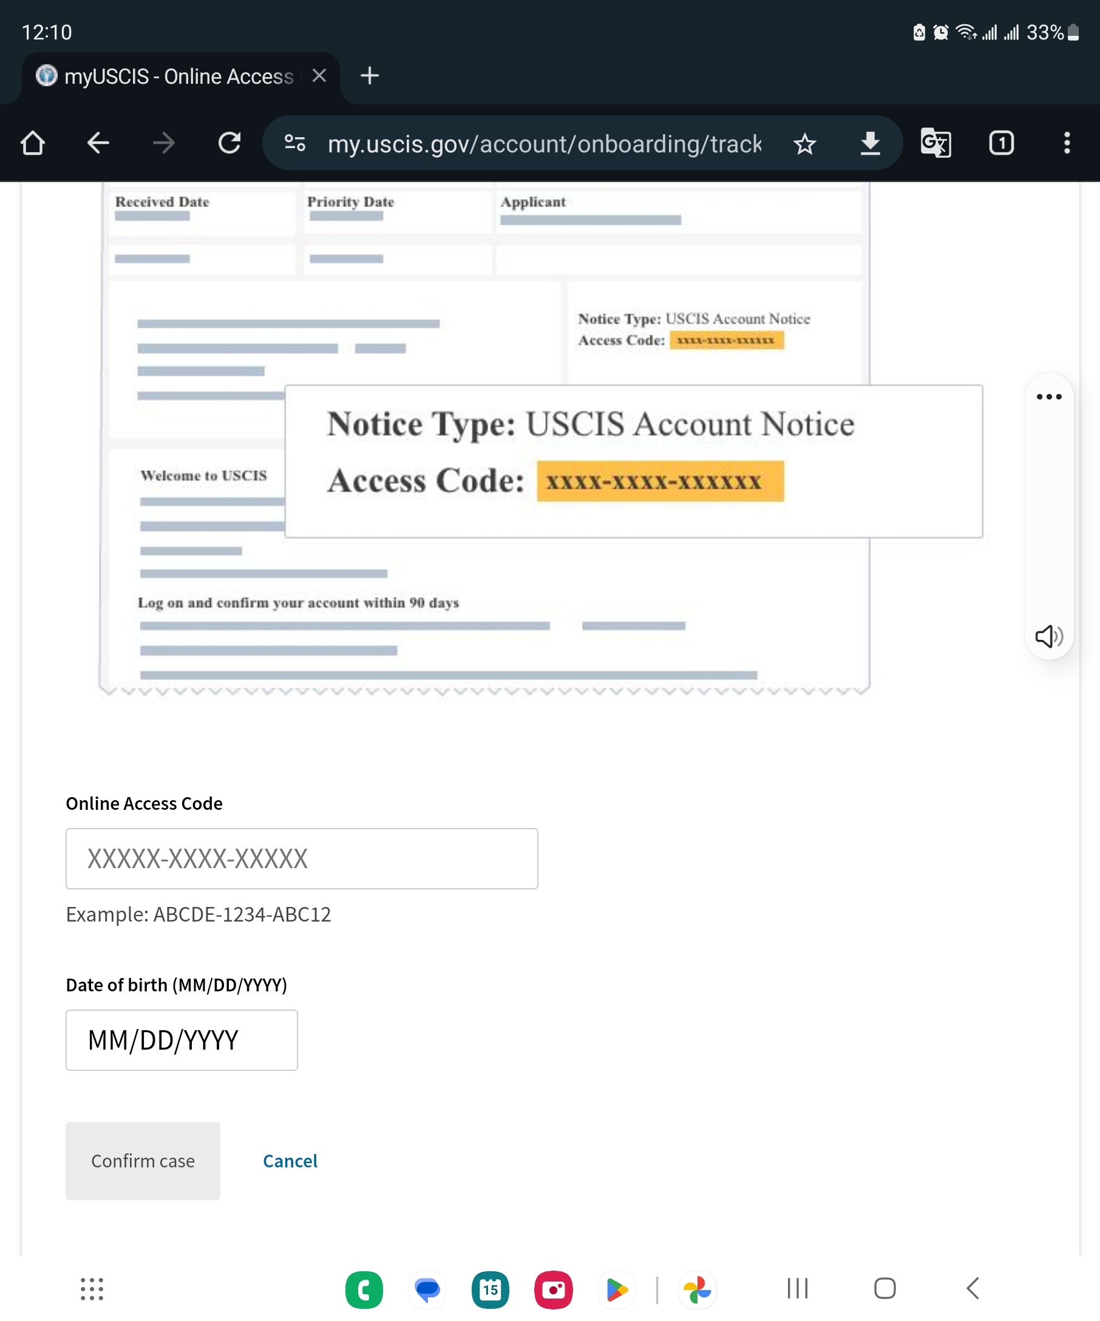
Task: Open the tab switcher showing 1
Action: pos(1001,143)
